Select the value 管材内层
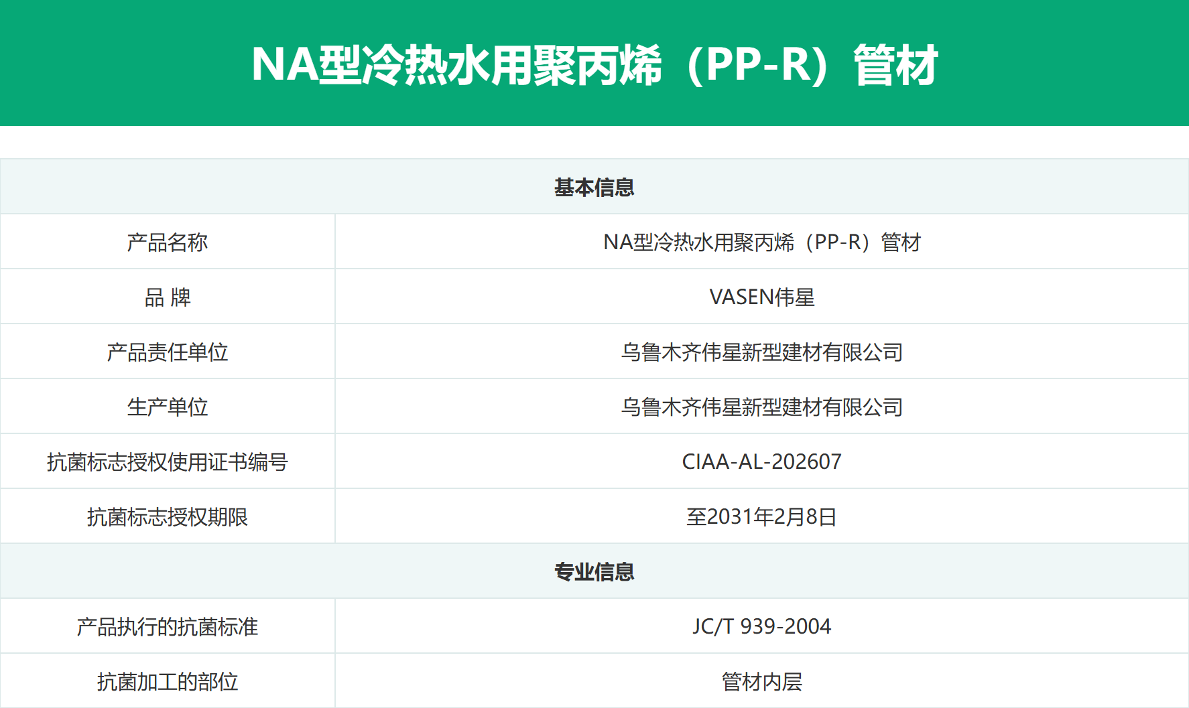The height and width of the screenshot is (708, 1189). pyautogui.click(x=762, y=681)
